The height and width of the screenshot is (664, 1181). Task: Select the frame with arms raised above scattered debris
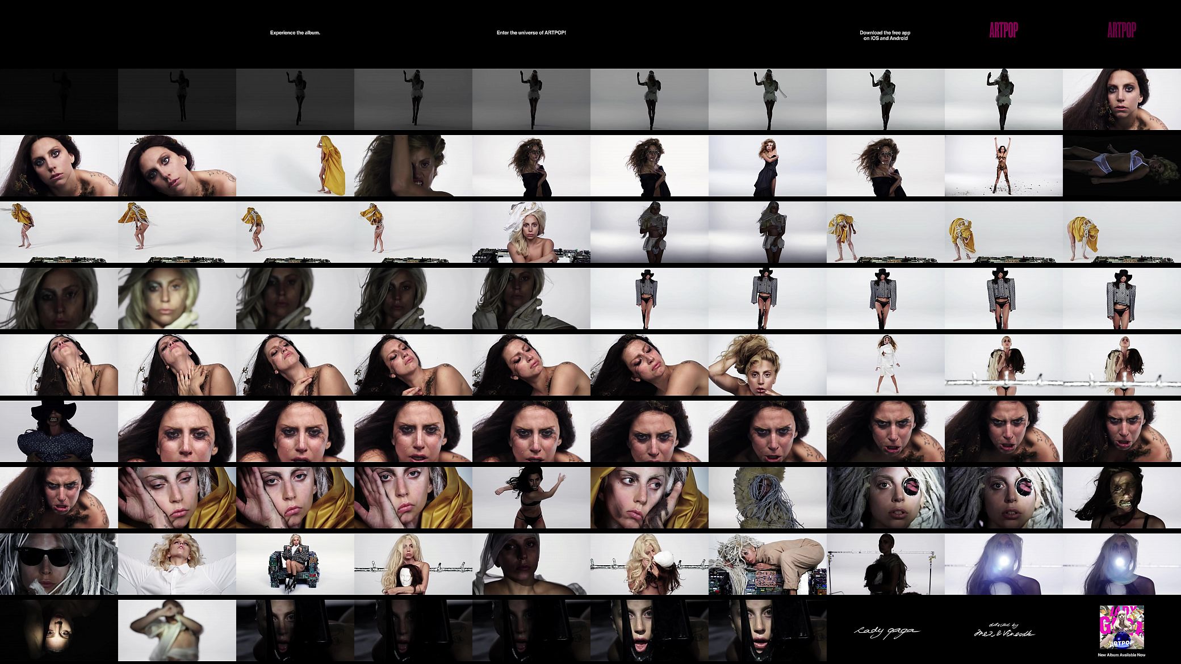tap(1004, 166)
